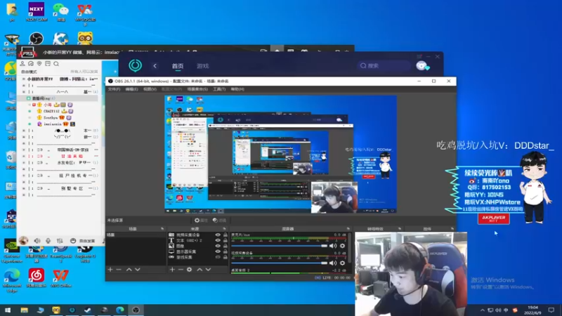562x316 pixels.
Task: Open NZXT CAM desktop shortcut
Action: pos(37,12)
